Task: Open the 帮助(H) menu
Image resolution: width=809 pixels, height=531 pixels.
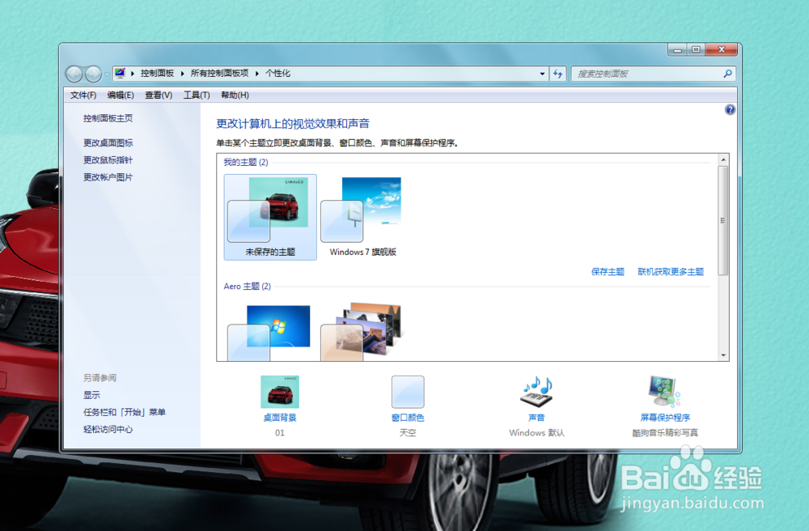Action: tap(235, 95)
